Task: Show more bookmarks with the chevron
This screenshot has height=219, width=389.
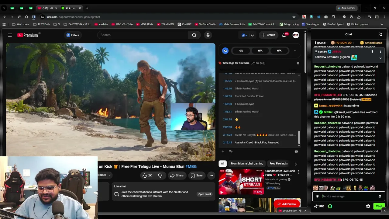Action: tap(382, 24)
